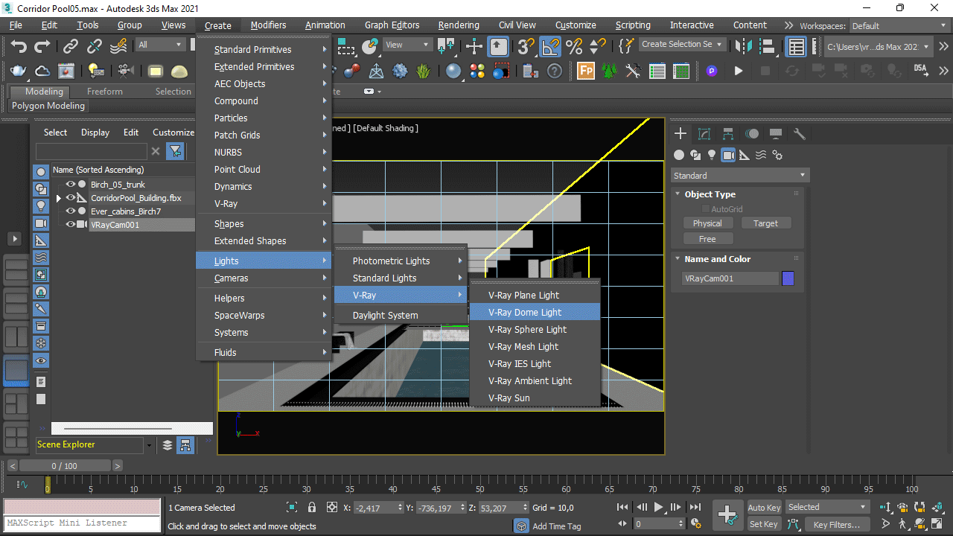
Task: Toggle visibility eye of Birch_05_trunk
Action: coord(71,185)
